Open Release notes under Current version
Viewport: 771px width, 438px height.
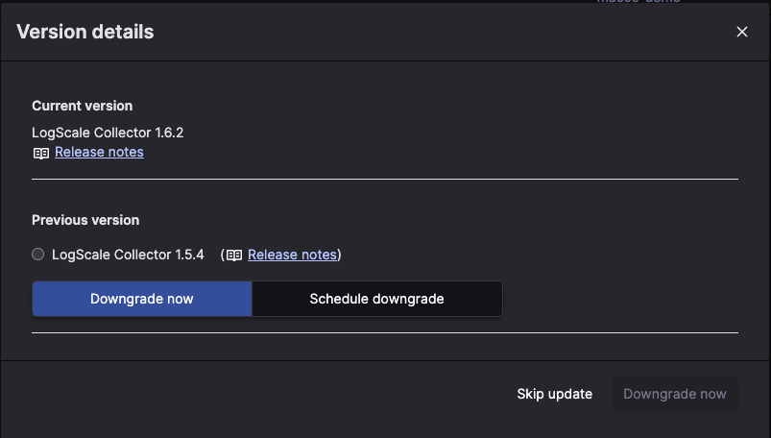pos(99,152)
